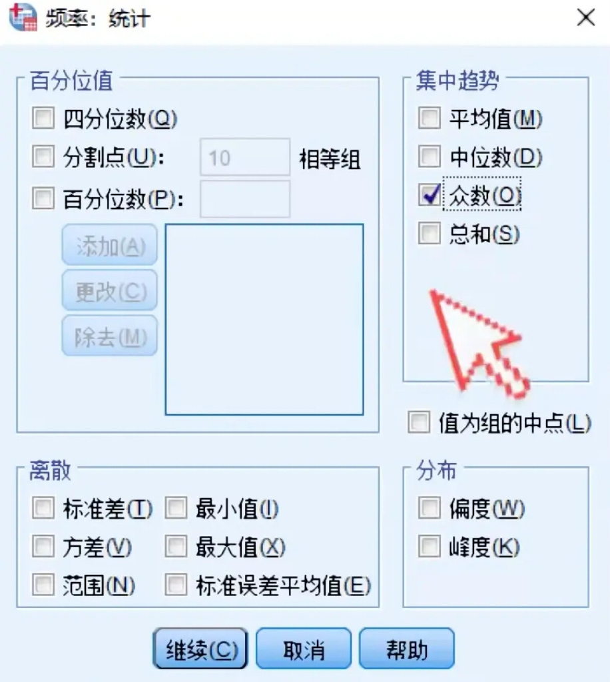610x682 pixels.
Task: Enable the 总和 checkbox
Action: click(429, 234)
